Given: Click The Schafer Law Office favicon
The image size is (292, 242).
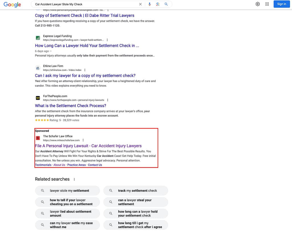Looking at the screenshot, I should (x=38, y=138).
